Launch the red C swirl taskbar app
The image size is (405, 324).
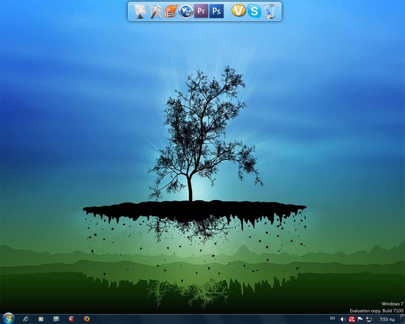(72, 319)
